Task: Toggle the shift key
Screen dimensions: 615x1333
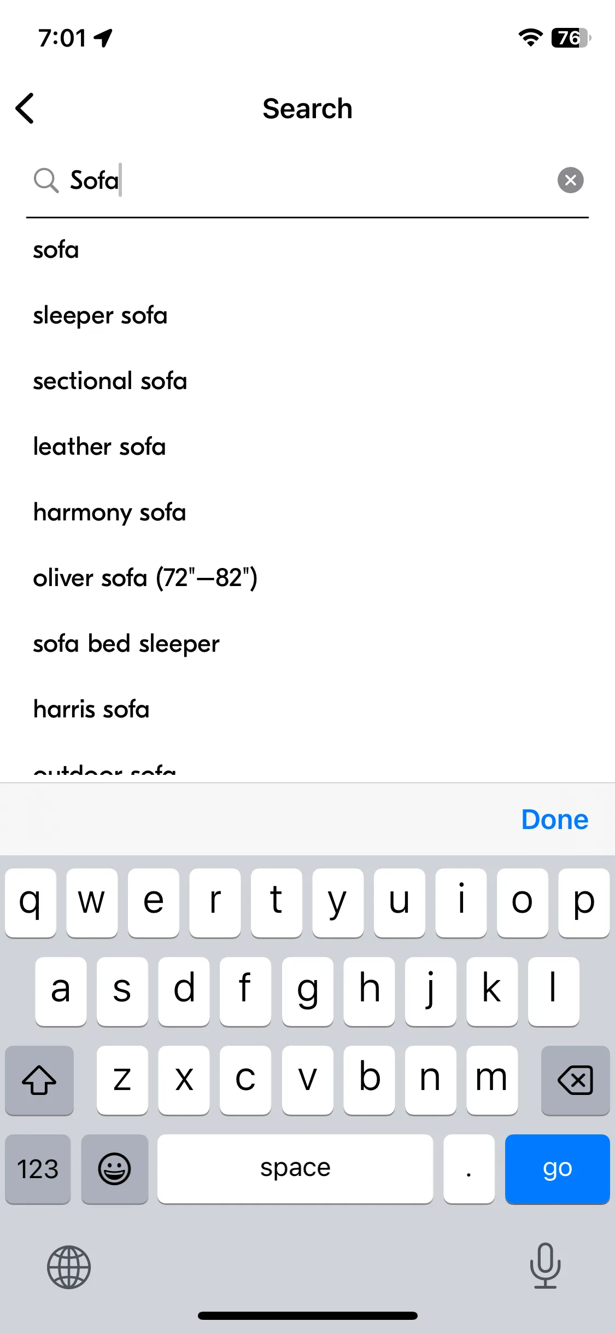Action: [39, 1080]
